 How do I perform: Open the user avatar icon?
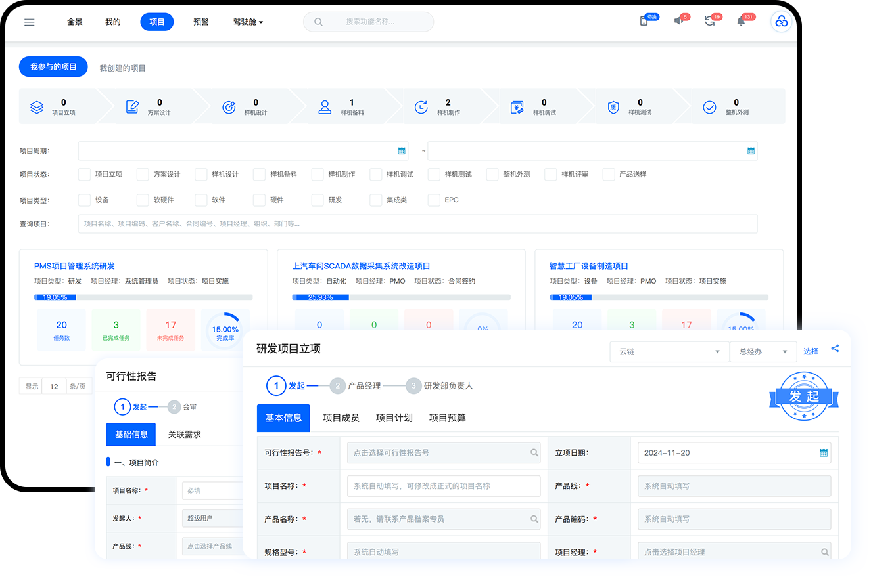tap(781, 22)
